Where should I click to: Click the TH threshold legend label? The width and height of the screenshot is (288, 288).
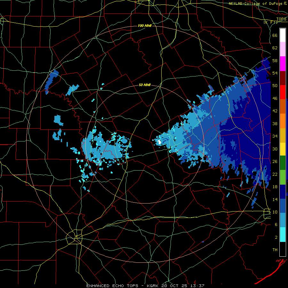pos(275,250)
